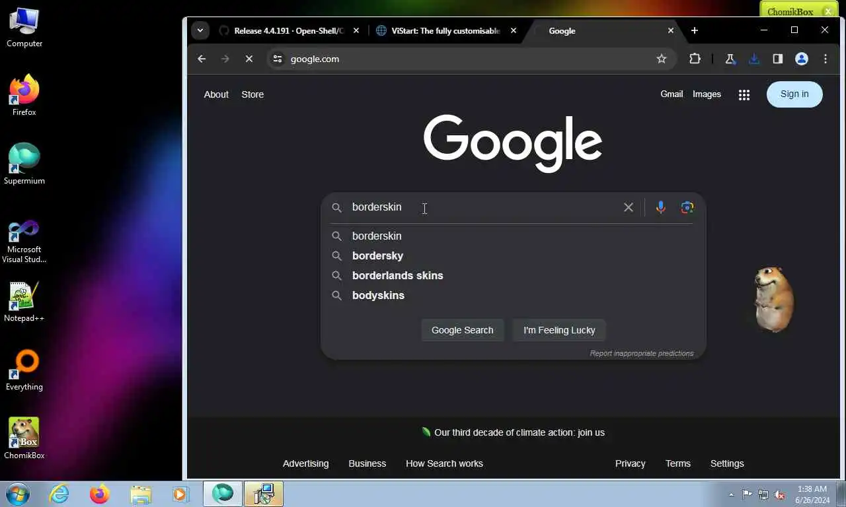The height and width of the screenshot is (507, 846).
Task: Open the Images link
Action: click(x=707, y=94)
